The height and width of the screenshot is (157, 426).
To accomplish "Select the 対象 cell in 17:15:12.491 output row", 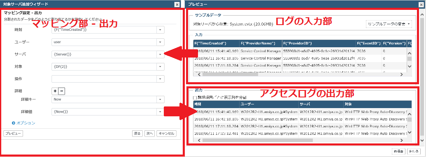I will pos(375,133).
